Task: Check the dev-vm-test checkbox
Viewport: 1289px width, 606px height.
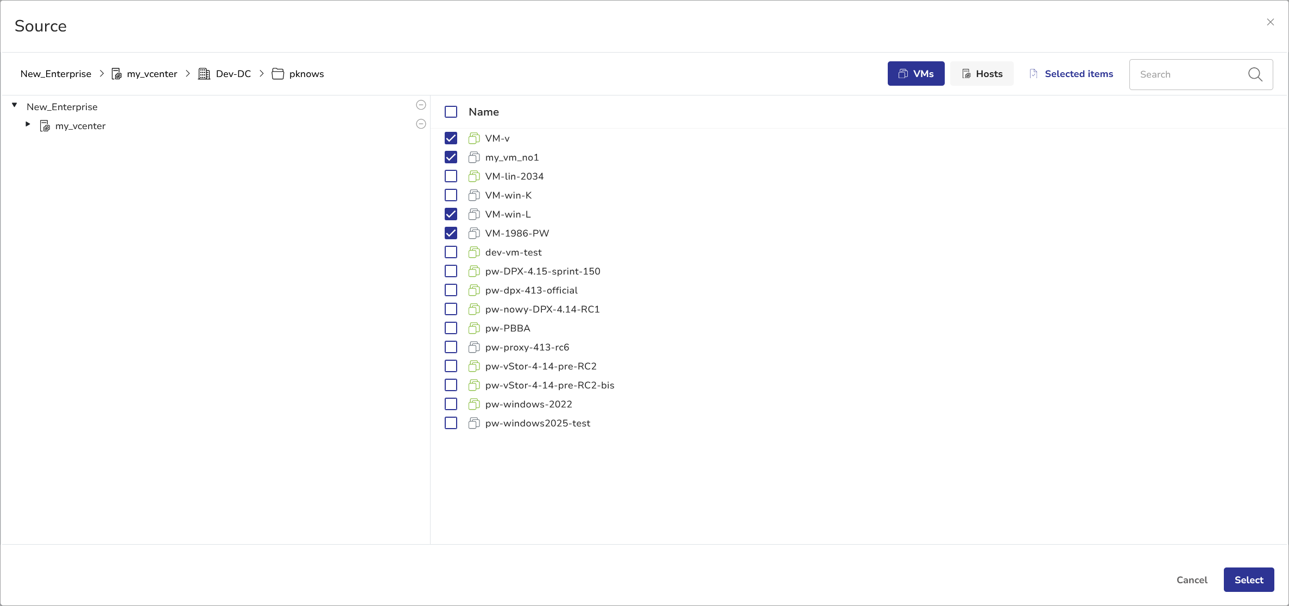Action: click(451, 252)
